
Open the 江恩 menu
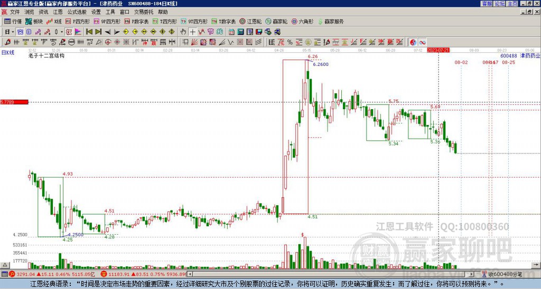58,12
